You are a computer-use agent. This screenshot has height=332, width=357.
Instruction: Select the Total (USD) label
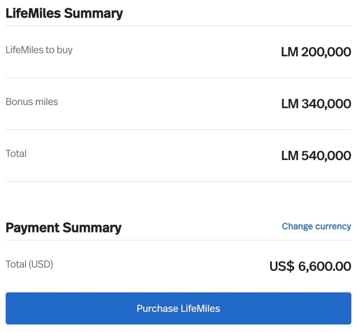pos(29,264)
